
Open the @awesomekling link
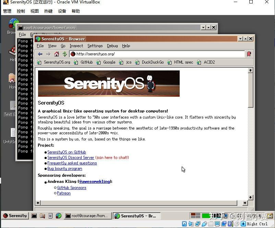[x=95, y=182]
